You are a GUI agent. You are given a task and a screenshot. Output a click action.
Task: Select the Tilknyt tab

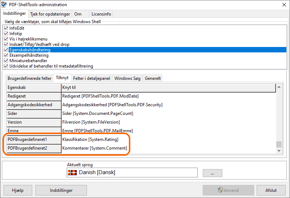62,78
